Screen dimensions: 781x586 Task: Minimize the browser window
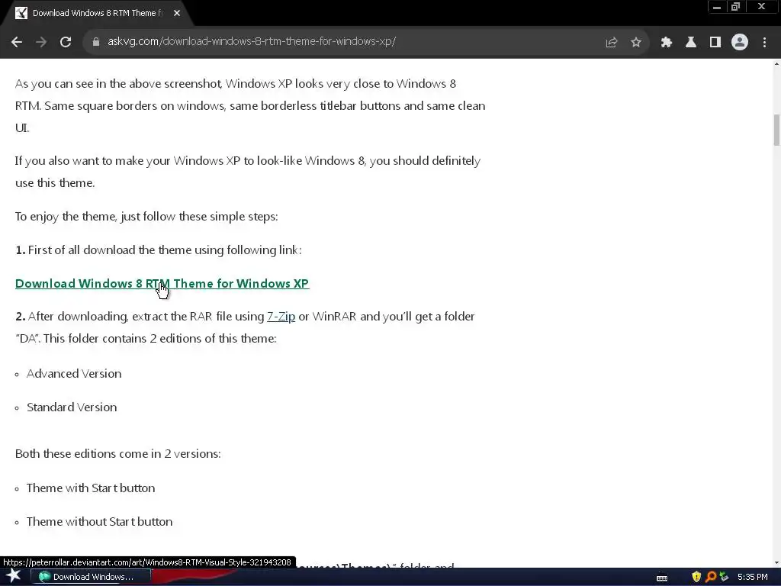tap(717, 7)
